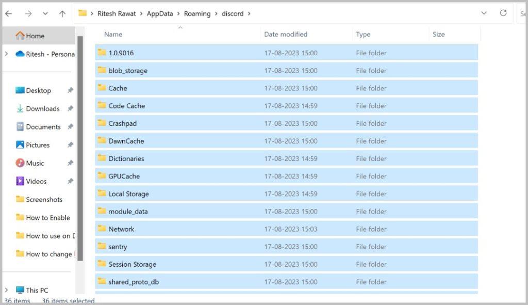Expand chevron after Roaming breadcrumb

(216, 14)
